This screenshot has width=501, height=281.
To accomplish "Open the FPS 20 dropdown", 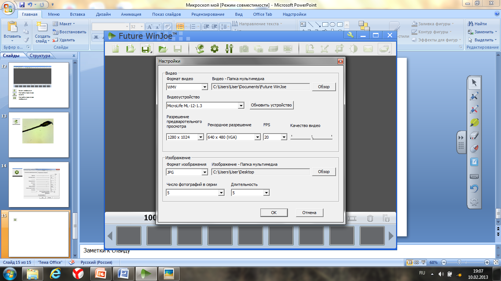I will pos(284,137).
